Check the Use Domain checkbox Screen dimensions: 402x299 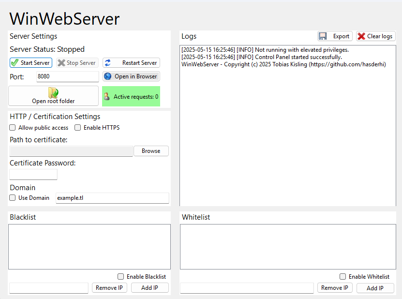coord(12,198)
